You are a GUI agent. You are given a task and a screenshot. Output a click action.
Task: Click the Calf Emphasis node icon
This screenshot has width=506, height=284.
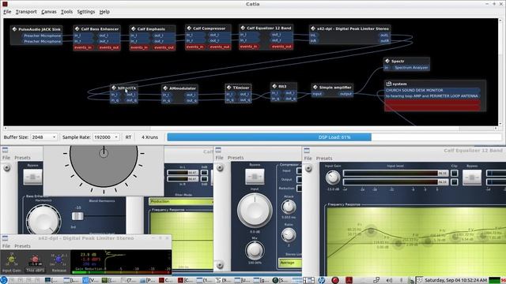click(x=134, y=28)
